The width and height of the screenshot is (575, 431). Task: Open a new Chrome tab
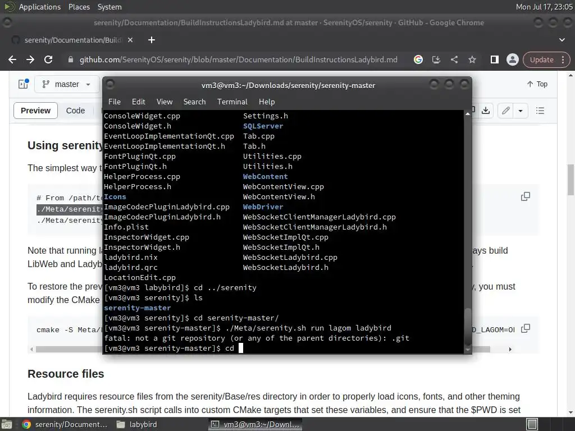152,40
